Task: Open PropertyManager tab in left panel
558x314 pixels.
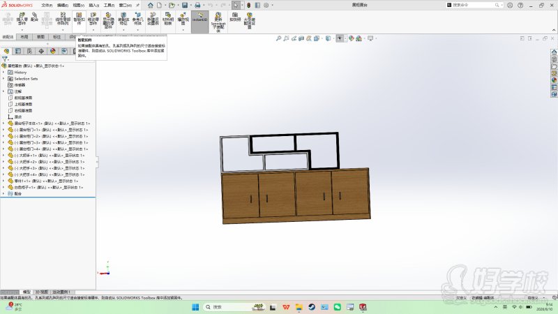Action: 18,51
